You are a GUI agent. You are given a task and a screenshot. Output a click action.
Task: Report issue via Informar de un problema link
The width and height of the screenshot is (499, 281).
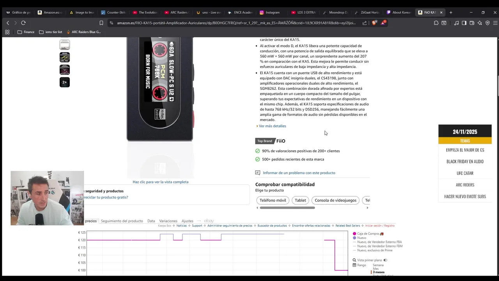pyautogui.click(x=299, y=173)
